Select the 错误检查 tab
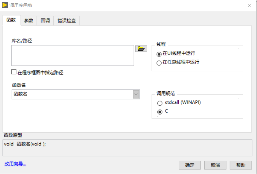Image resolution: width=257 pixels, height=174 pixels. [x=66, y=21]
